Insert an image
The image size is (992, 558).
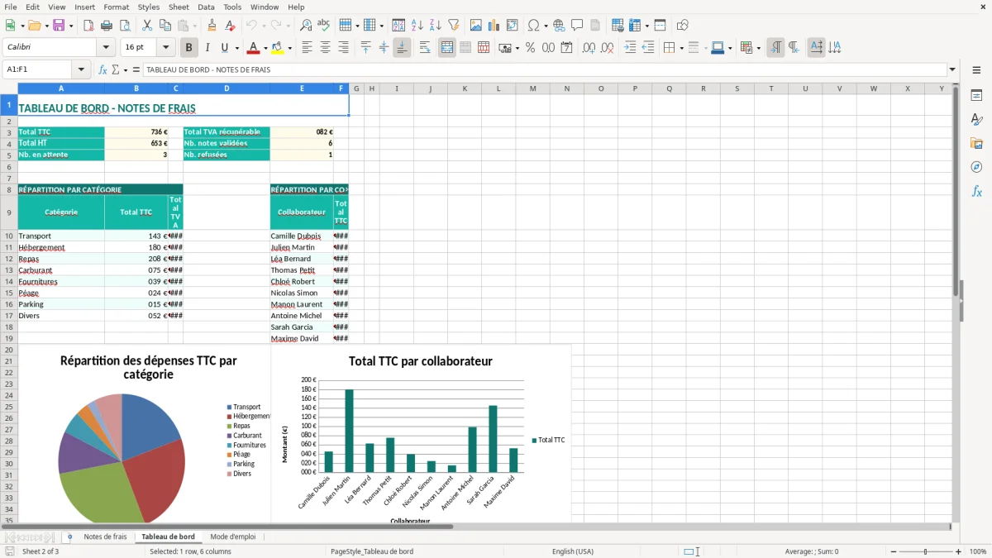coord(476,26)
